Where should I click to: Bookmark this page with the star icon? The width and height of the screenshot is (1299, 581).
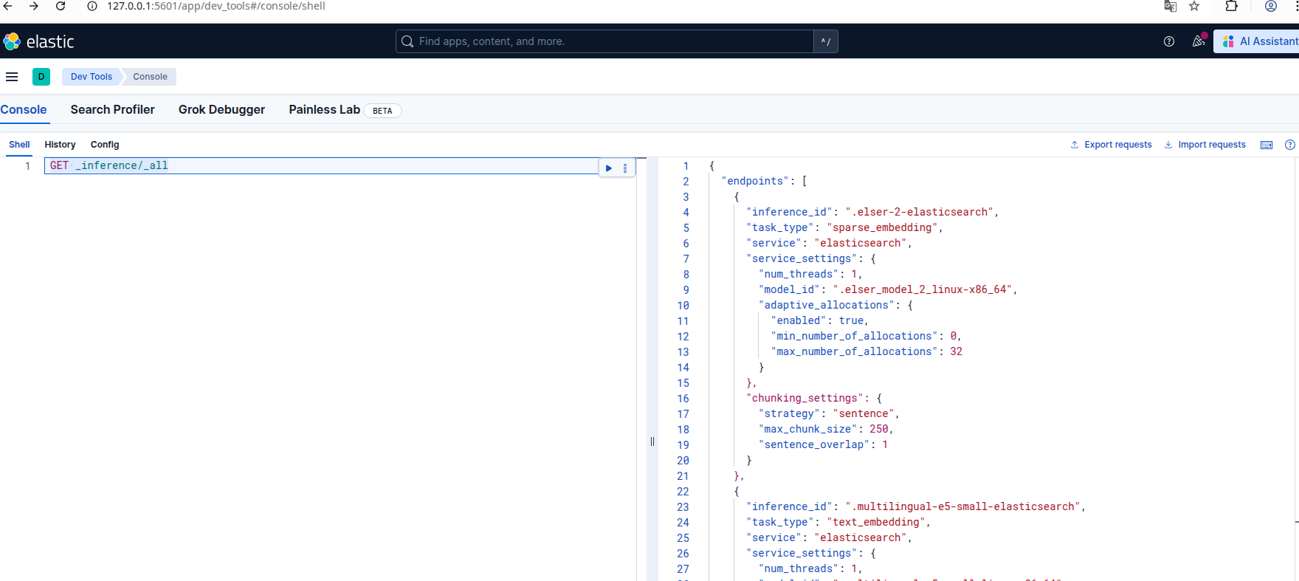pos(1194,6)
